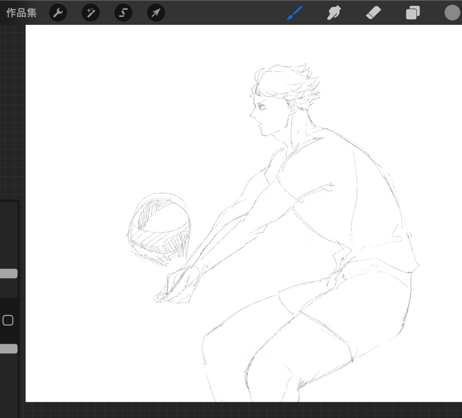The width and height of the screenshot is (462, 418).
Task: Open the 作品集 gallery
Action: (x=21, y=13)
